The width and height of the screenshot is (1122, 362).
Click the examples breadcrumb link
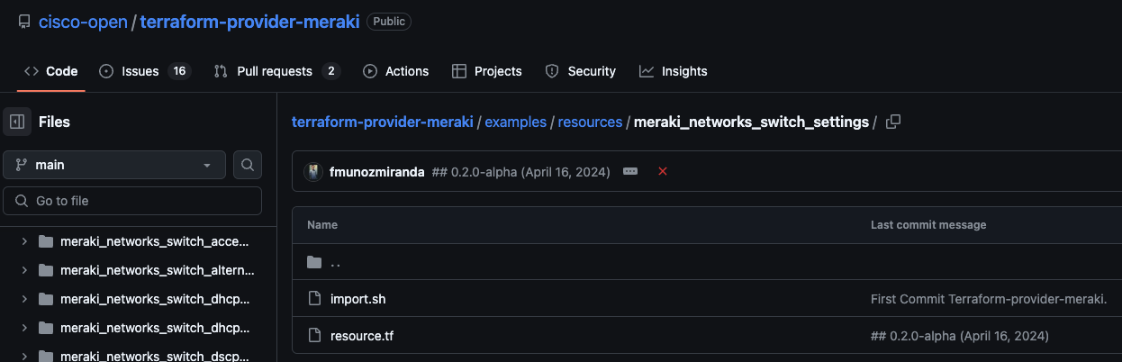coord(515,122)
